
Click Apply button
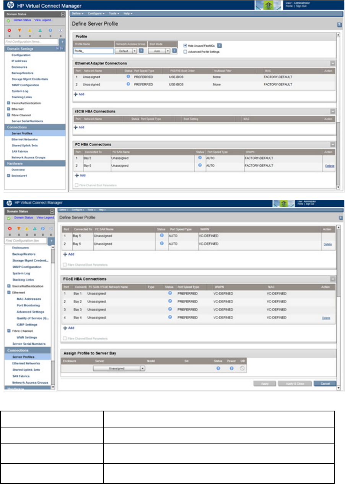coord(265,384)
